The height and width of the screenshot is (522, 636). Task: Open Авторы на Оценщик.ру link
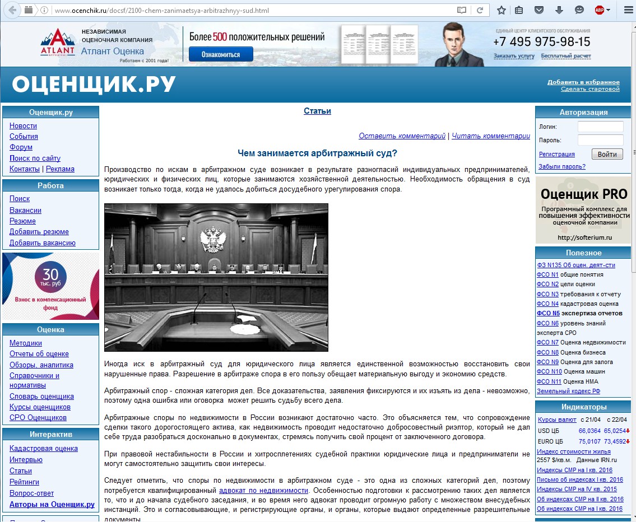(52, 505)
